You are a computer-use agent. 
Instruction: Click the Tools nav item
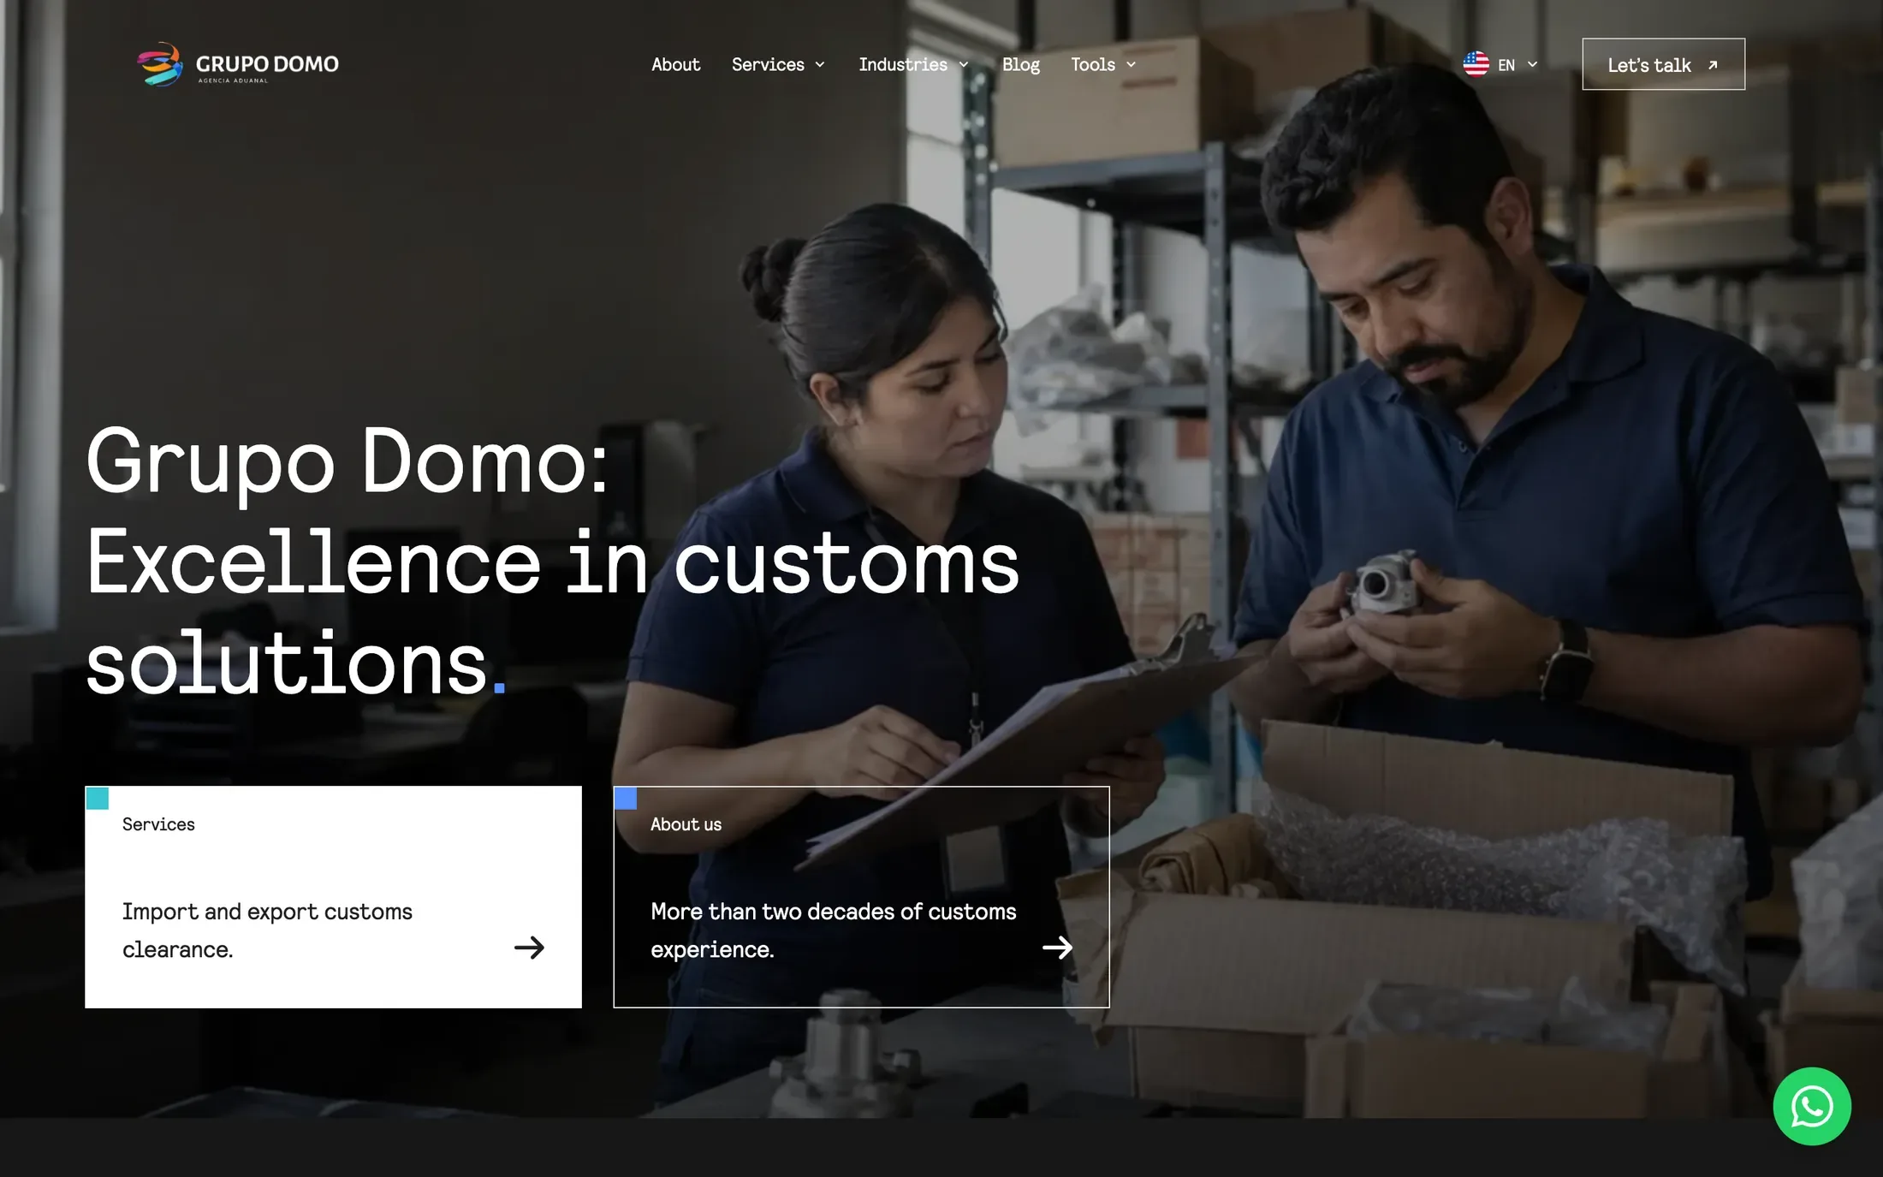click(x=1093, y=64)
